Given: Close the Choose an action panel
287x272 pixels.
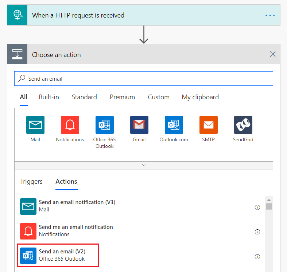Looking at the screenshot, I should click(272, 54).
